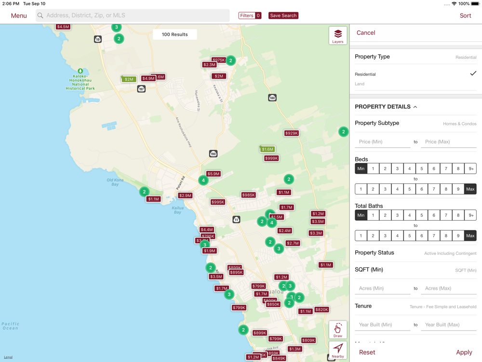Select the $809K listing marker

tap(308, 340)
